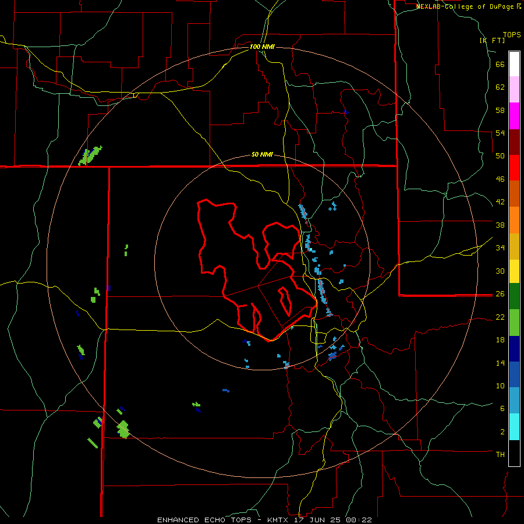Click the "22" legend value
The width and height of the screenshot is (524, 524).
pyautogui.click(x=500, y=317)
